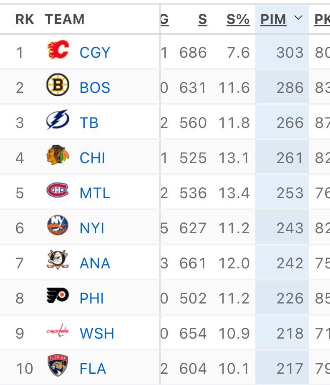Click the Chicago Blackhawks logo
Viewport: 330px width, 385px height.
pyautogui.click(x=58, y=157)
